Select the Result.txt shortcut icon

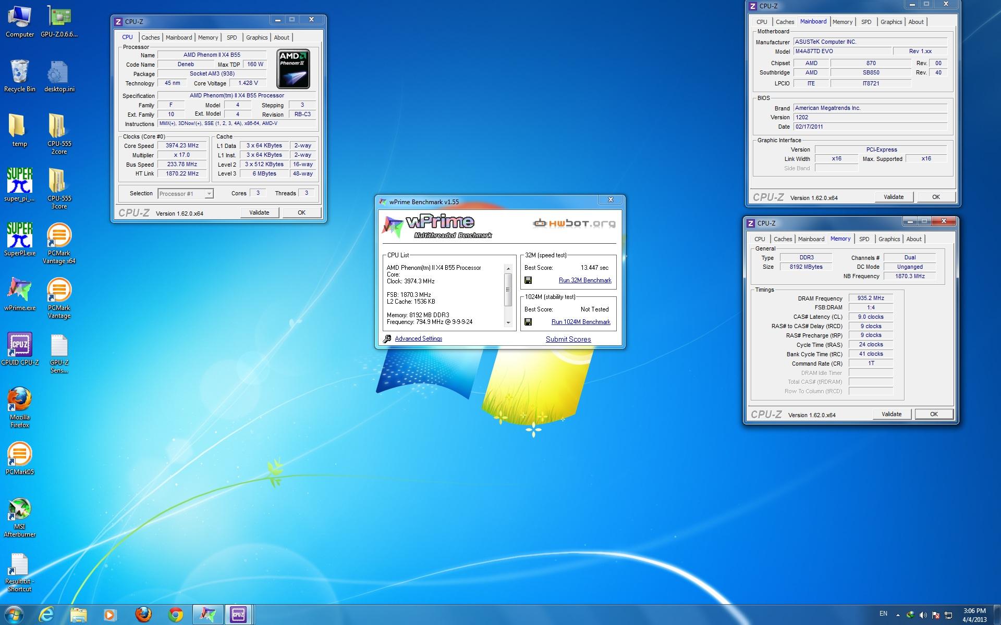point(20,572)
